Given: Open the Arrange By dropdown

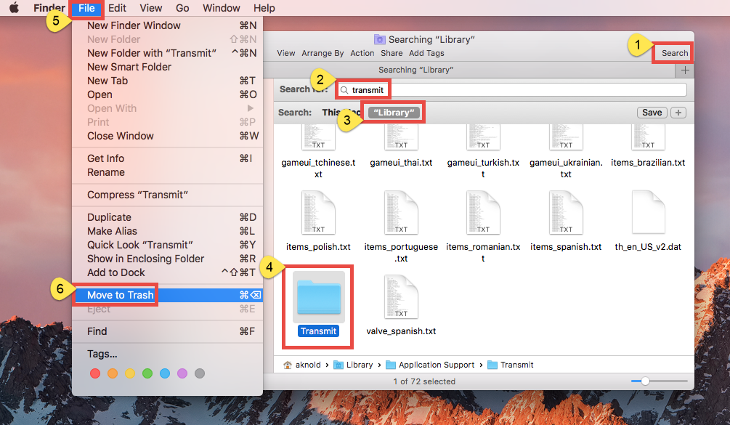Looking at the screenshot, I should coord(323,52).
